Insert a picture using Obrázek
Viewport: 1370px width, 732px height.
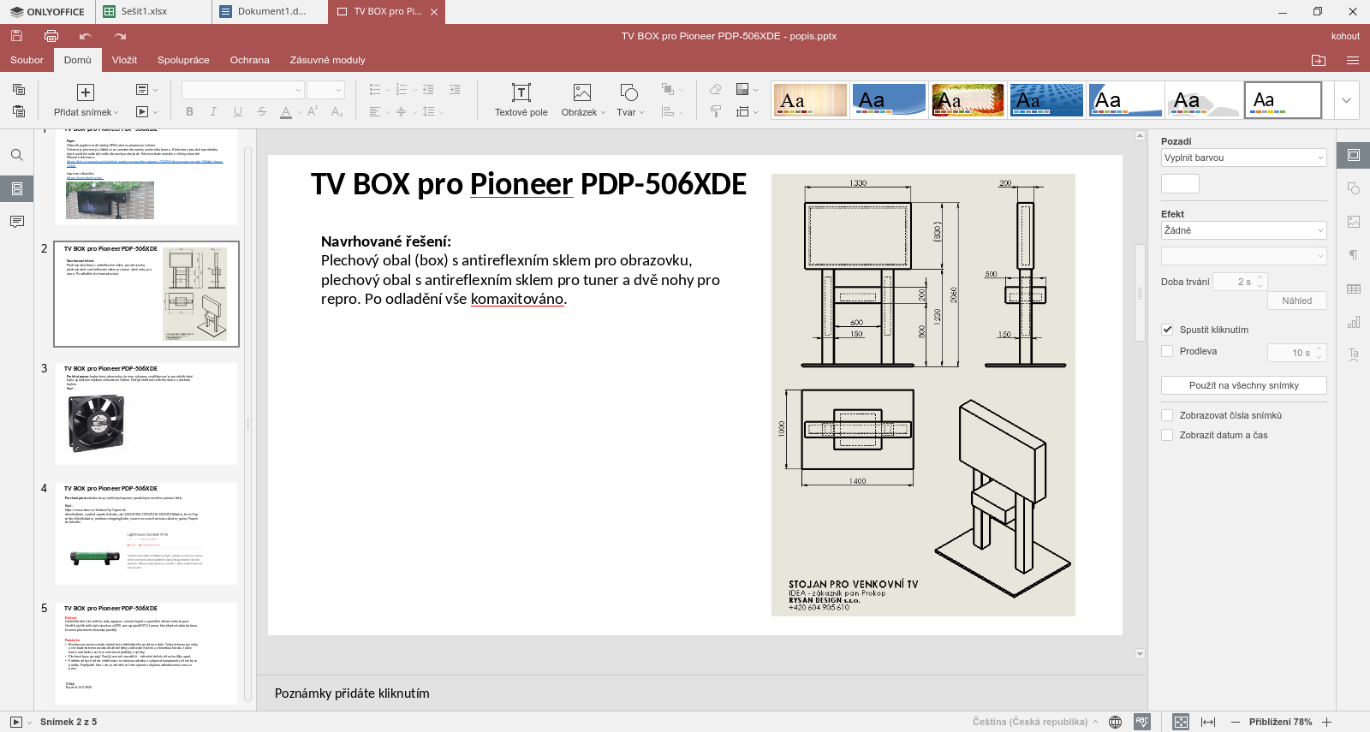583,100
